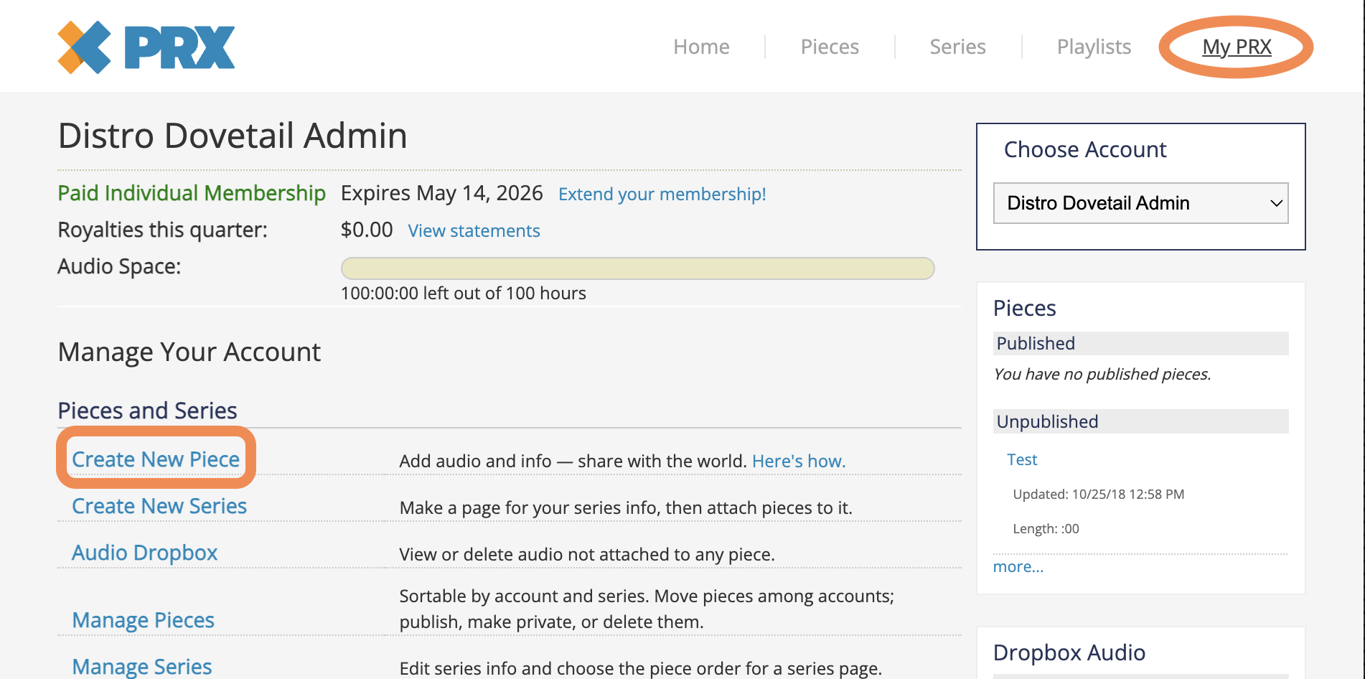This screenshot has height=679, width=1365.
Task: Open Manage Pieces
Action: 143,620
